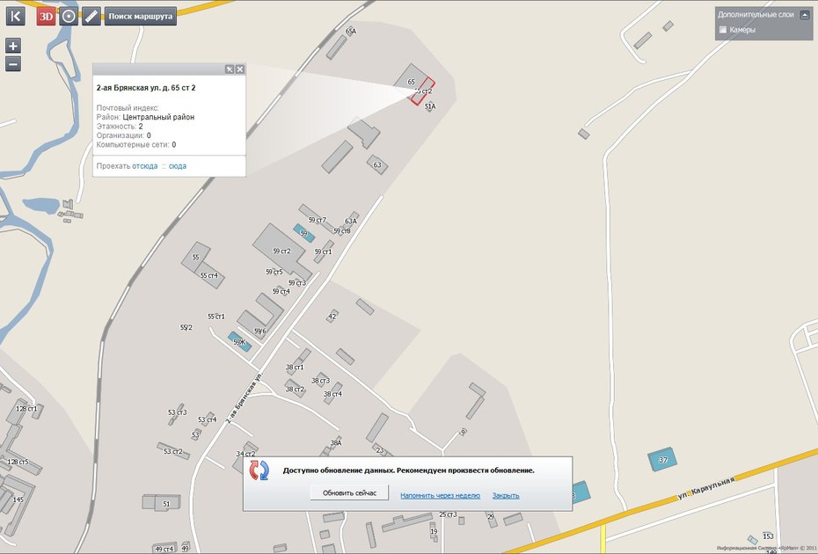Select building 63 on the map
818x554 pixels.
(x=377, y=164)
